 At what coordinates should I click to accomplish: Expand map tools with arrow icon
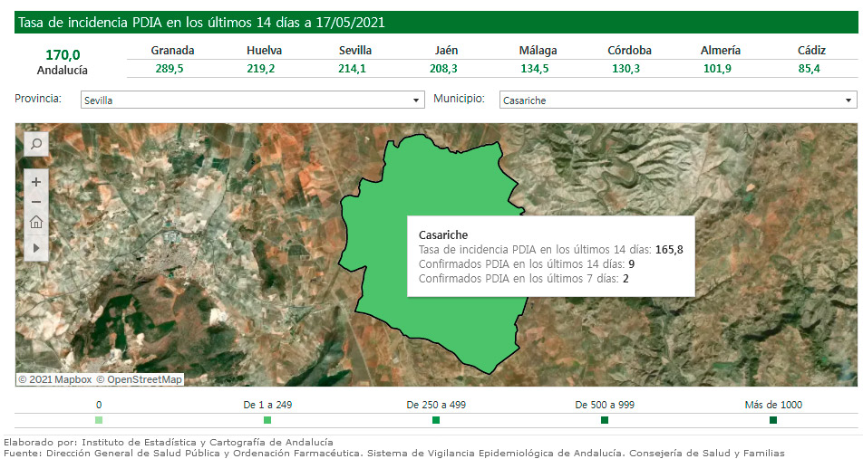tap(36, 246)
